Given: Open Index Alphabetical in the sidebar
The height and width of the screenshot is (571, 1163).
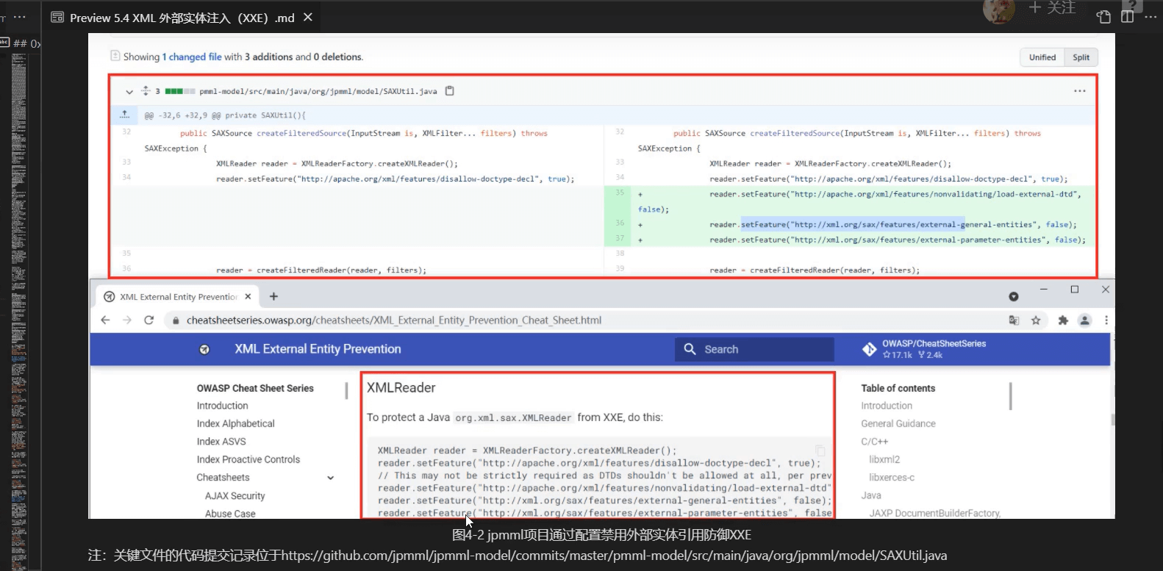Looking at the screenshot, I should click(x=235, y=423).
